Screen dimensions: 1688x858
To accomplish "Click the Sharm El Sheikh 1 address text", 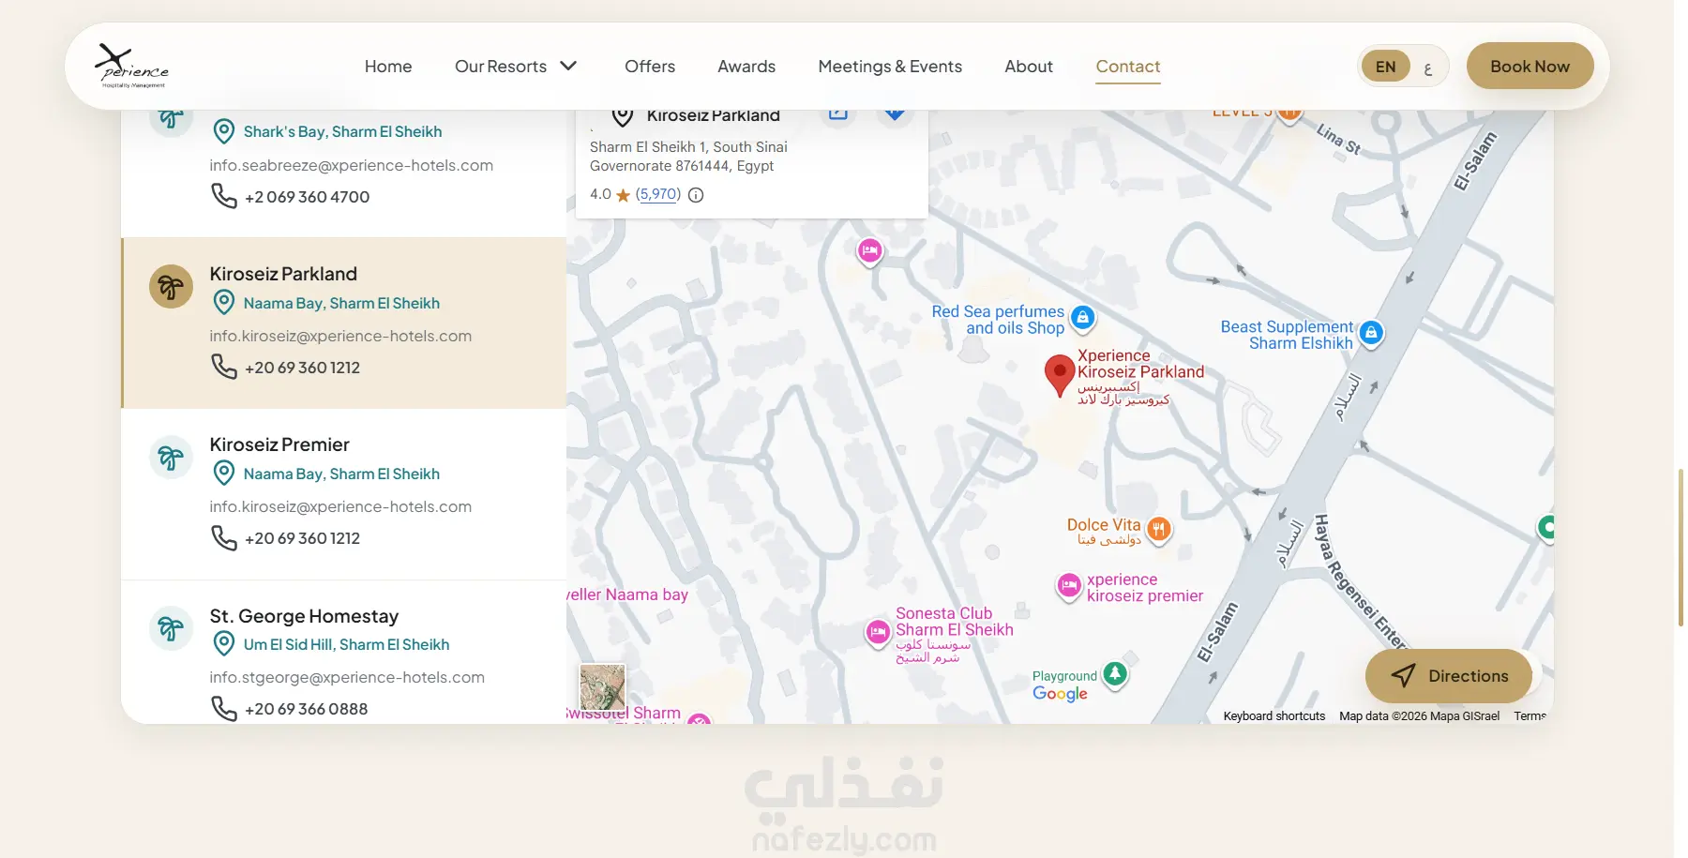I will [688, 157].
